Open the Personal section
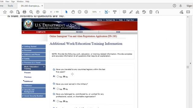The height and width of the screenshot is (108, 193). [33, 50]
